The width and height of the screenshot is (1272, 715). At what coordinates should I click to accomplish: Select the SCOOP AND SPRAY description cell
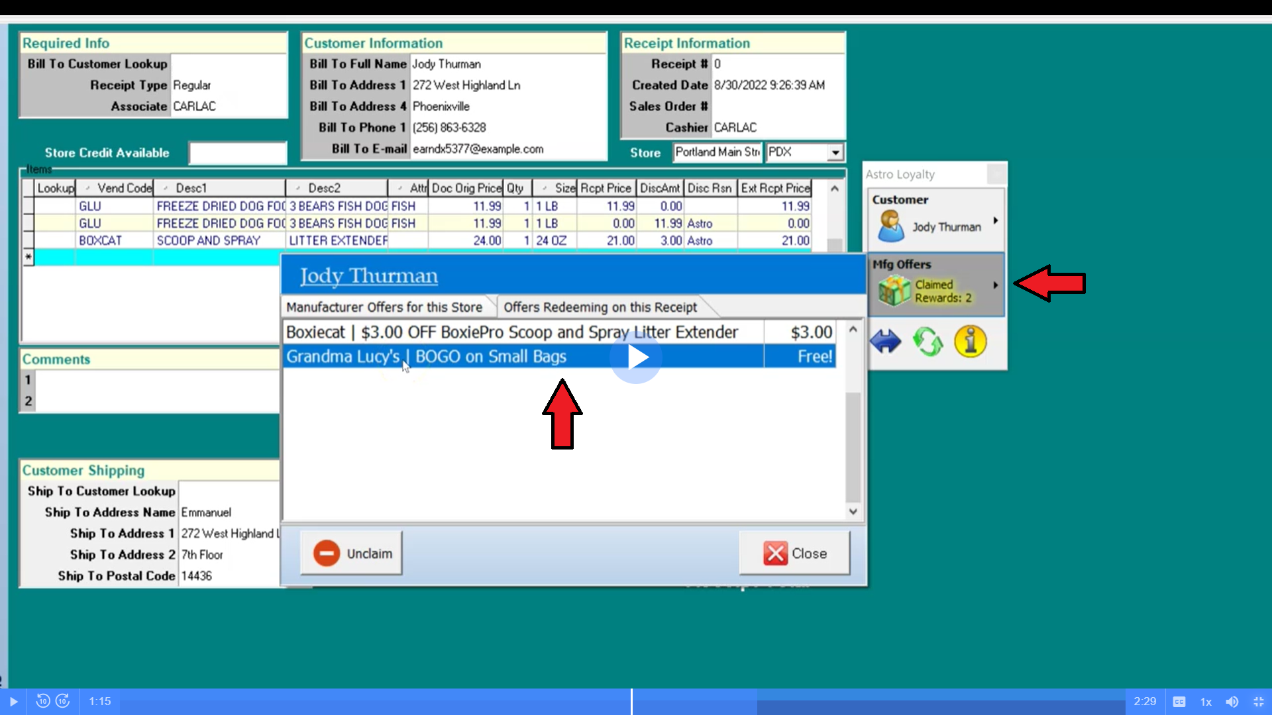coord(219,240)
